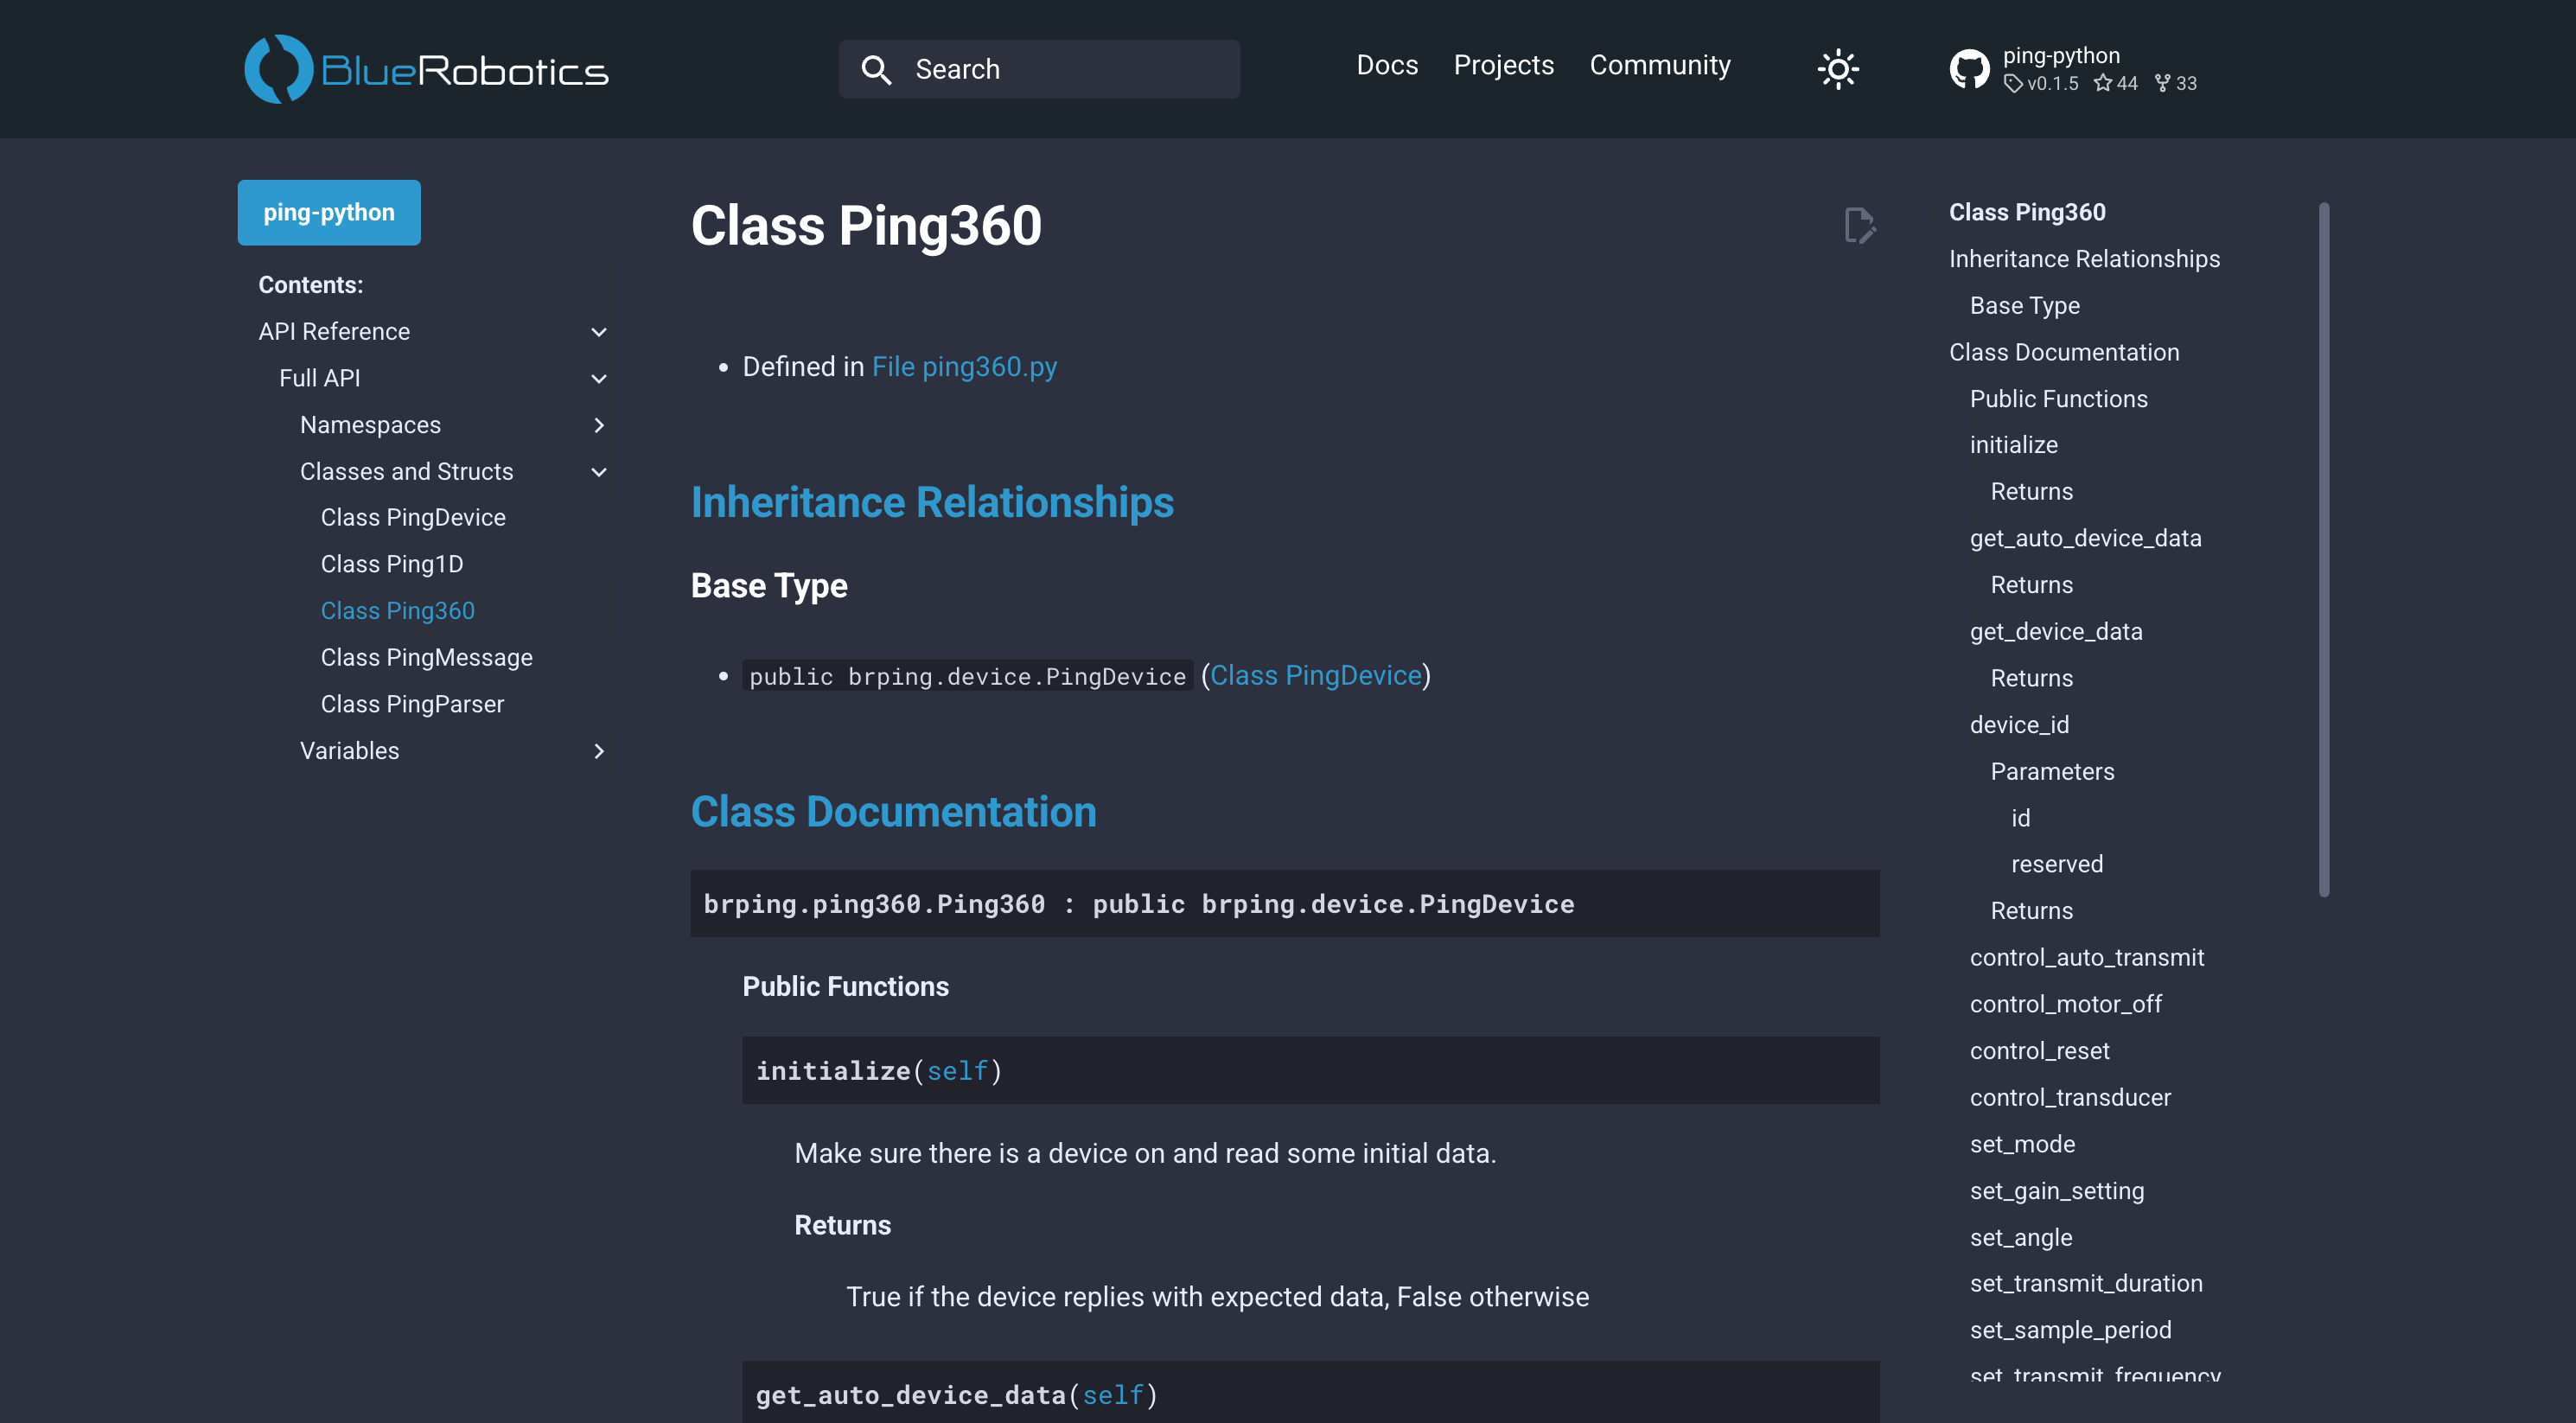Open the Docs menu
2576x1423 pixels.
click(x=1387, y=65)
